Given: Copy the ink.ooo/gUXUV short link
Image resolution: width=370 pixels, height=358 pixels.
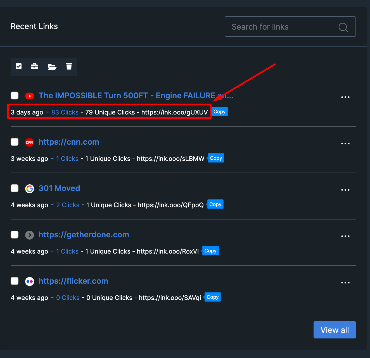Looking at the screenshot, I should click(x=220, y=112).
